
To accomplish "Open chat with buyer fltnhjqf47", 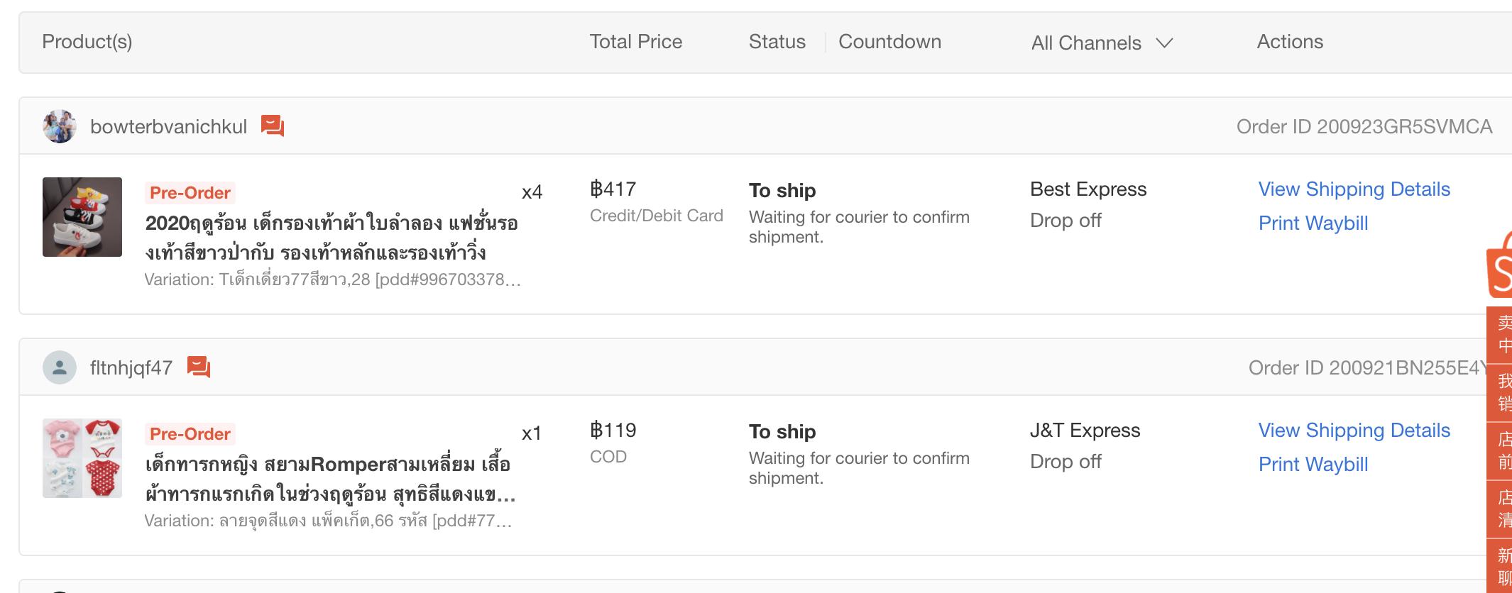I will tap(199, 367).
